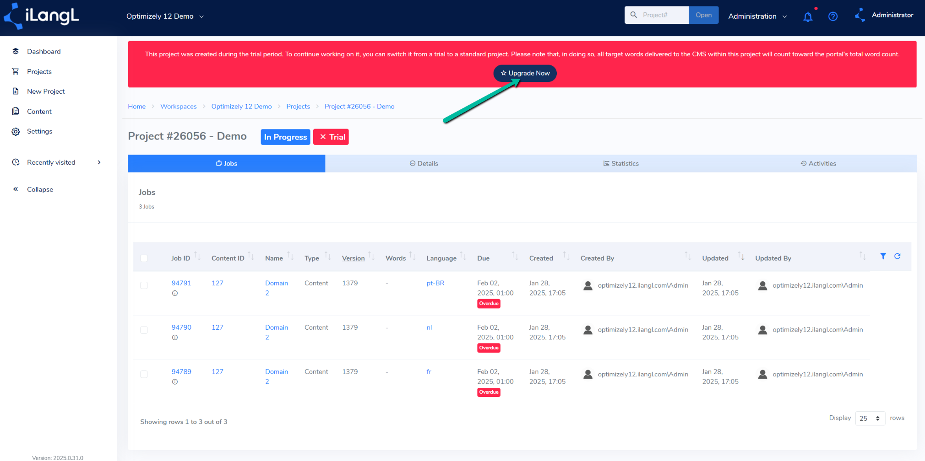Image resolution: width=925 pixels, height=461 pixels.
Task: Open the fr language link
Action: point(429,372)
